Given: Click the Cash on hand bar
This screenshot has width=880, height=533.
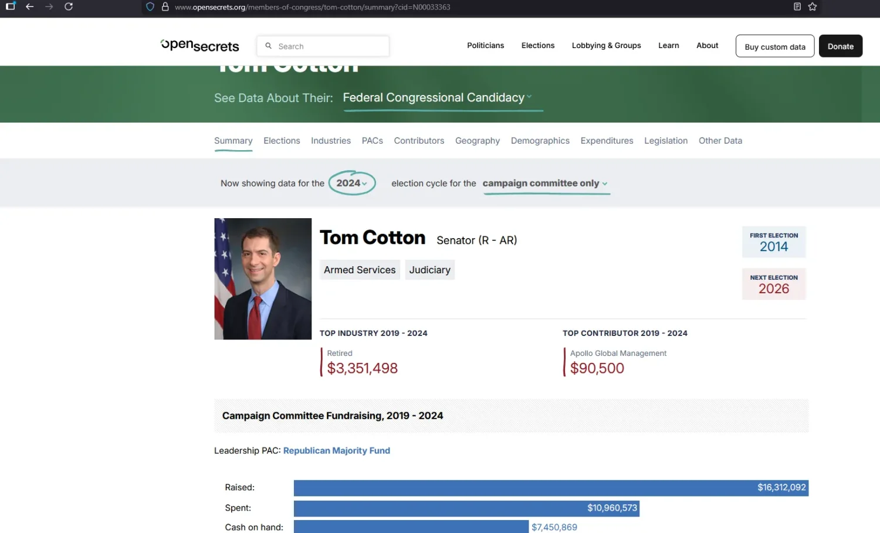Looking at the screenshot, I should click(411, 527).
